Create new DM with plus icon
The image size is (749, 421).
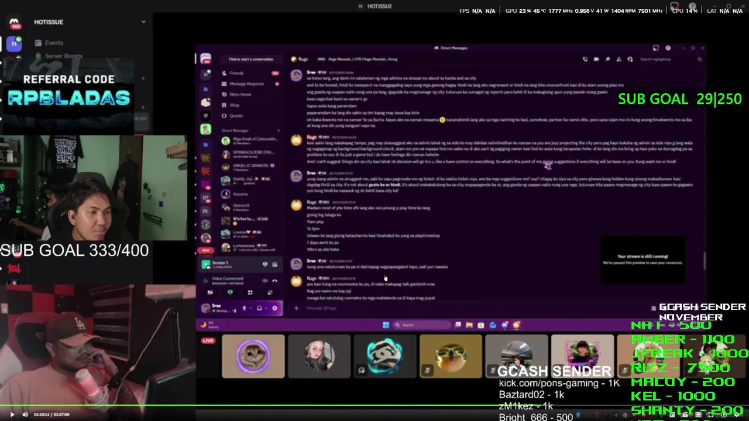(278, 130)
